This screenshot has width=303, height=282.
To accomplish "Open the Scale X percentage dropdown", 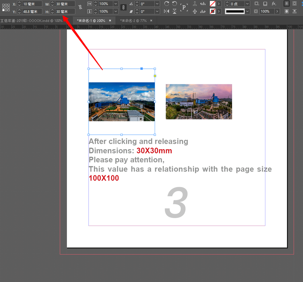I will 116,4.
